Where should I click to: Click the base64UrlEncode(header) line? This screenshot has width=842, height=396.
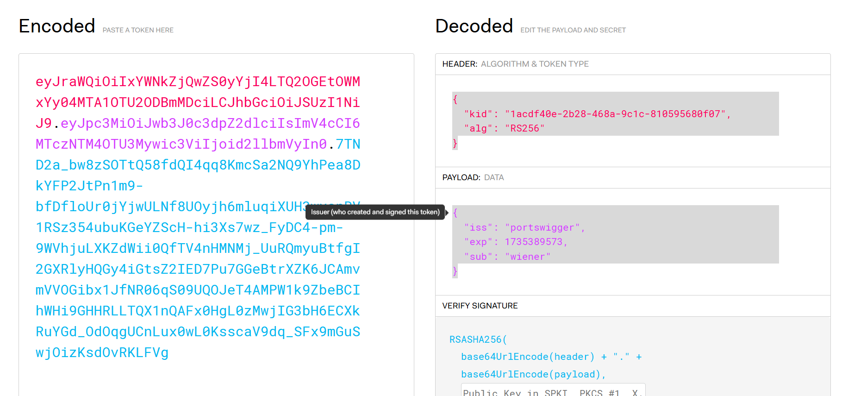click(x=527, y=357)
